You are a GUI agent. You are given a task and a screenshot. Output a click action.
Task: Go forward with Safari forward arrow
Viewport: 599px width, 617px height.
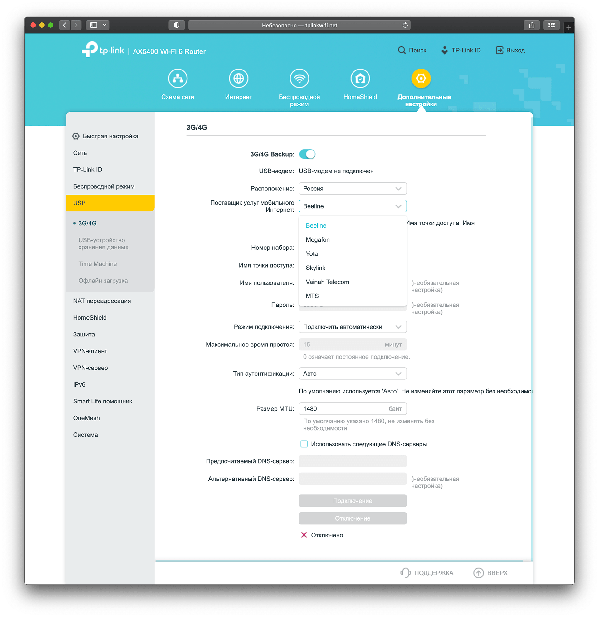(76, 25)
